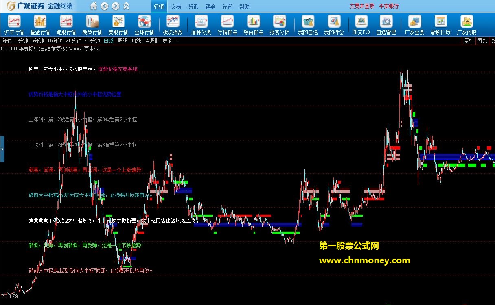Switch to 月线 monthly period

136,41
